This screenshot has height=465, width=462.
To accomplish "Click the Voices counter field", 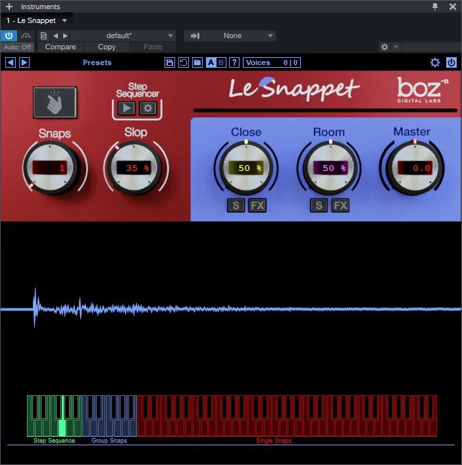I will pyautogui.click(x=272, y=62).
